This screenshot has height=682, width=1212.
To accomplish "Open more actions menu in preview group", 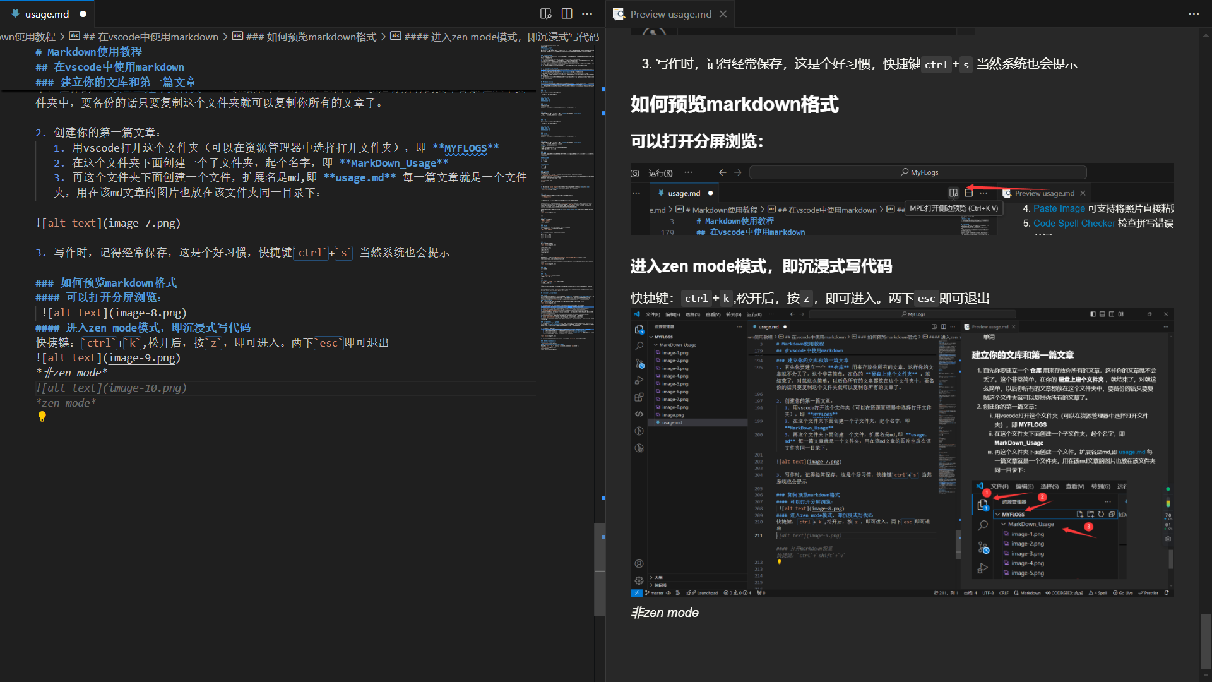I will click(x=1194, y=14).
